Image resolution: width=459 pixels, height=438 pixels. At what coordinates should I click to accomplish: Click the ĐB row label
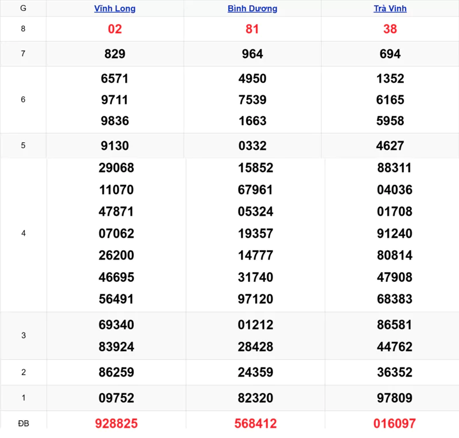tap(23, 424)
